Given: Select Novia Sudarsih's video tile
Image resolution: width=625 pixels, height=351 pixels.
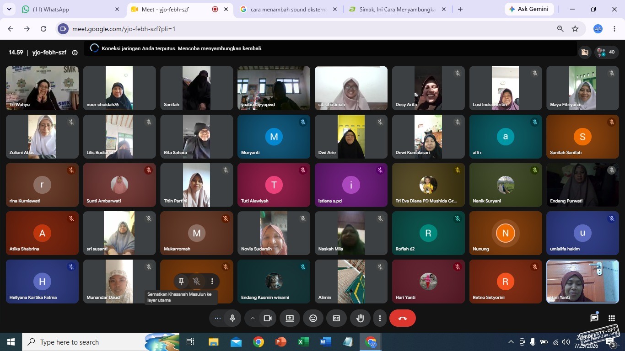Looking at the screenshot, I should tap(274, 233).
